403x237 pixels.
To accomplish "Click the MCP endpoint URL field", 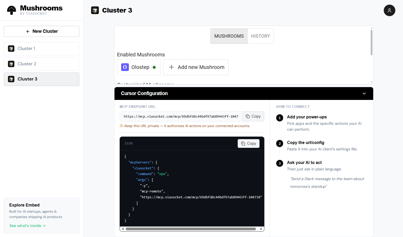I will (181, 116).
